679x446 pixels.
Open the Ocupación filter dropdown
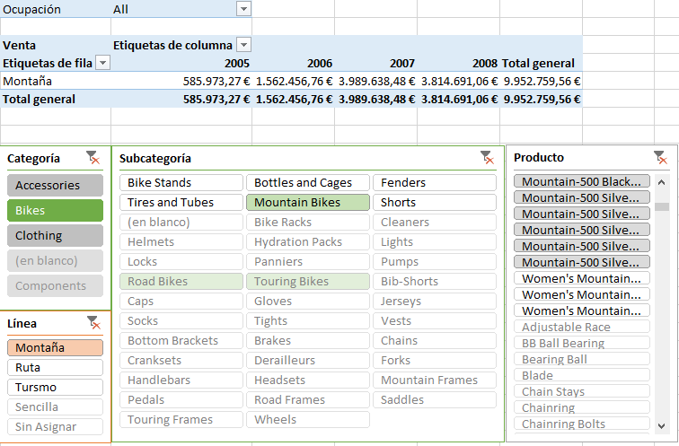pos(243,9)
